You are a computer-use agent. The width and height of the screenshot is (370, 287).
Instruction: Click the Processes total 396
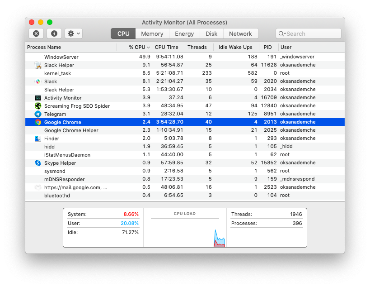(x=297, y=223)
